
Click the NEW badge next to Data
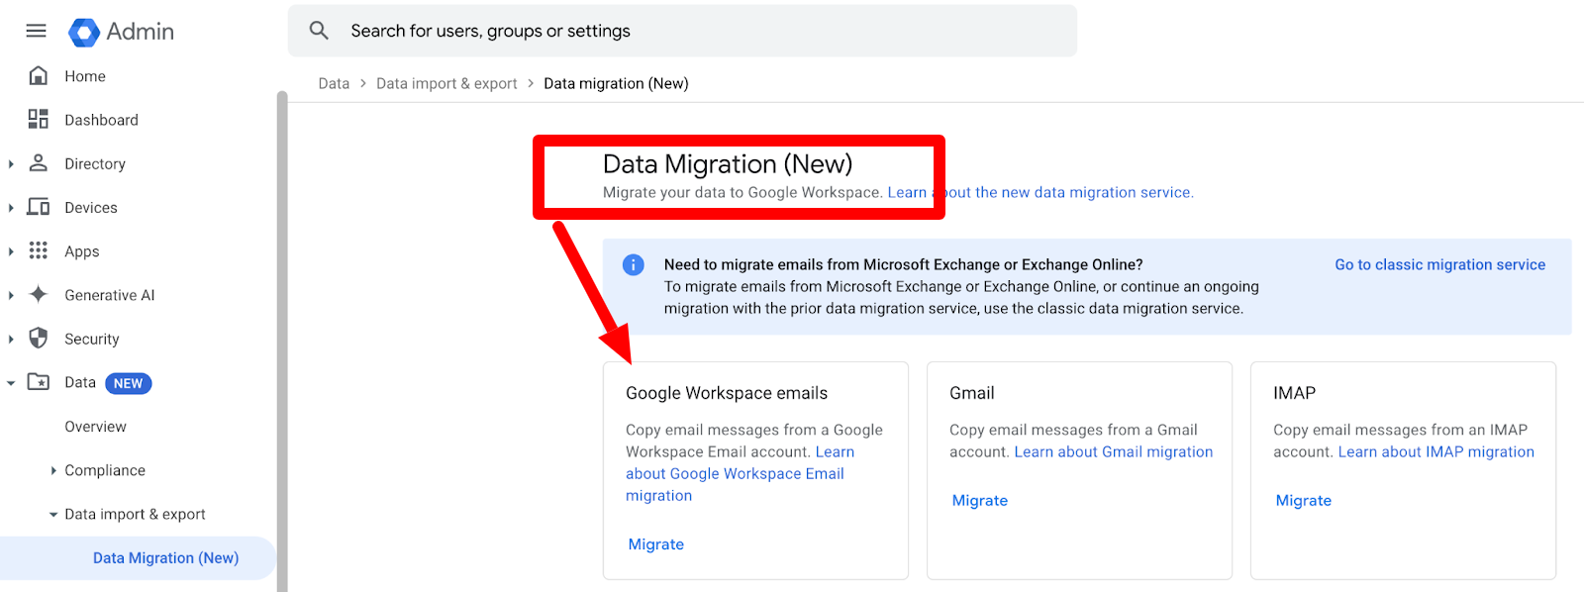(128, 383)
